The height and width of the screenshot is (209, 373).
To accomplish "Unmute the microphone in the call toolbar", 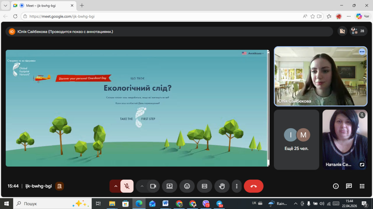I will pyautogui.click(x=127, y=186).
